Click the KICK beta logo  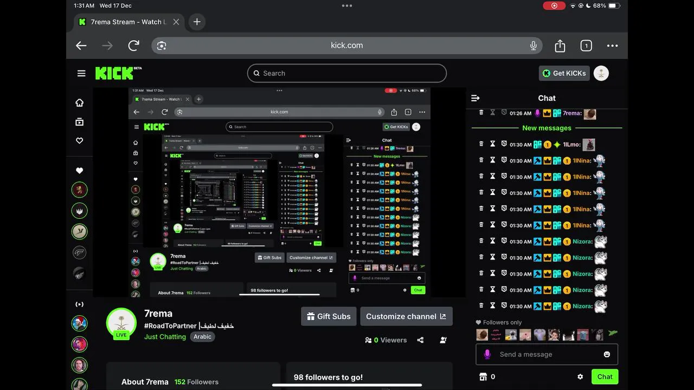(118, 73)
